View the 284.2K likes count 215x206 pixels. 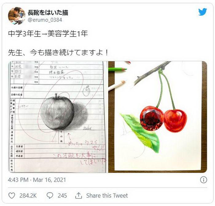[x=28, y=196]
